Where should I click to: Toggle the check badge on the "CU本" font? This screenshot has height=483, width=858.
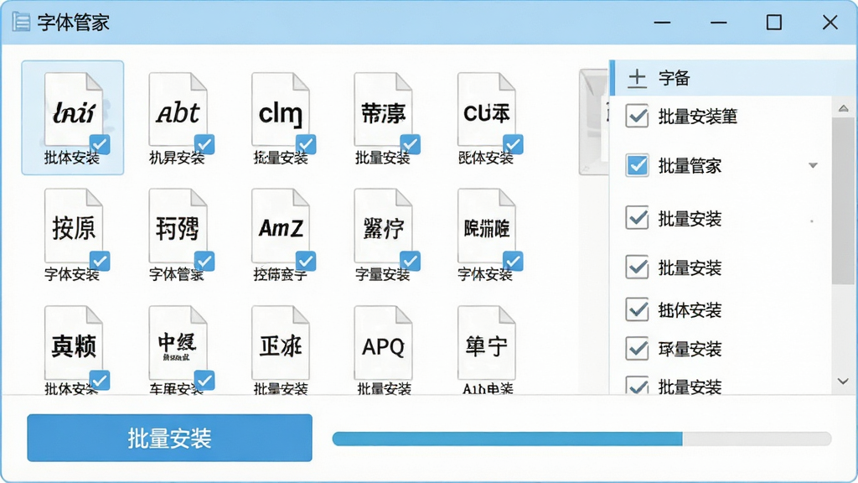click(514, 144)
